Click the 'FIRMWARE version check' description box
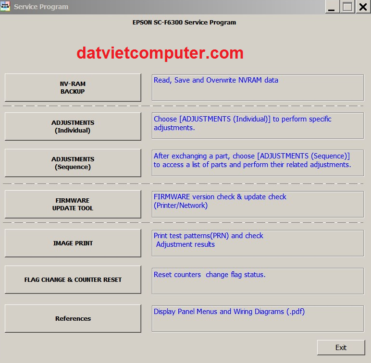This screenshot has width=371, height=363. coord(258,204)
